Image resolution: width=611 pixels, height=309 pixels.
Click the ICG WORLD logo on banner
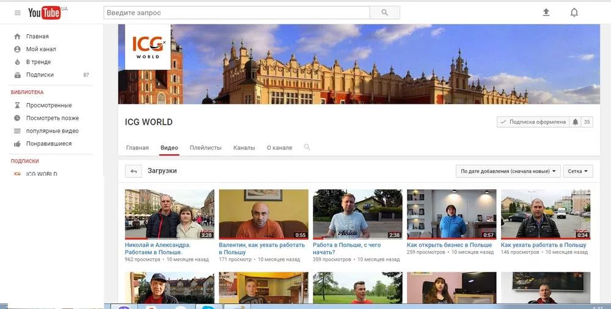pos(148,47)
